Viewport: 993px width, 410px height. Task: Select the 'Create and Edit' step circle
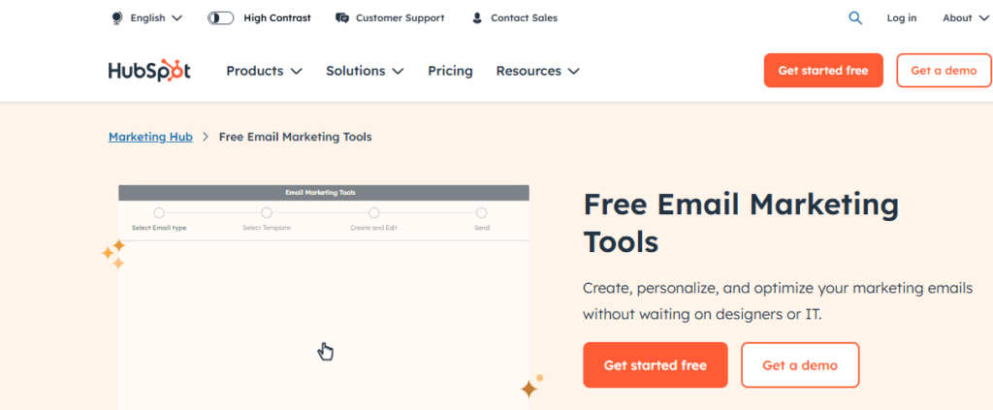(373, 212)
